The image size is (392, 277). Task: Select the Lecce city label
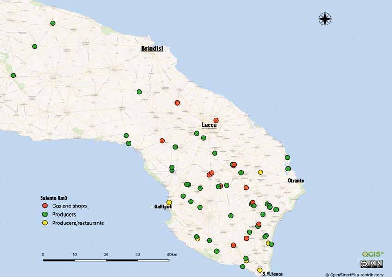point(209,125)
